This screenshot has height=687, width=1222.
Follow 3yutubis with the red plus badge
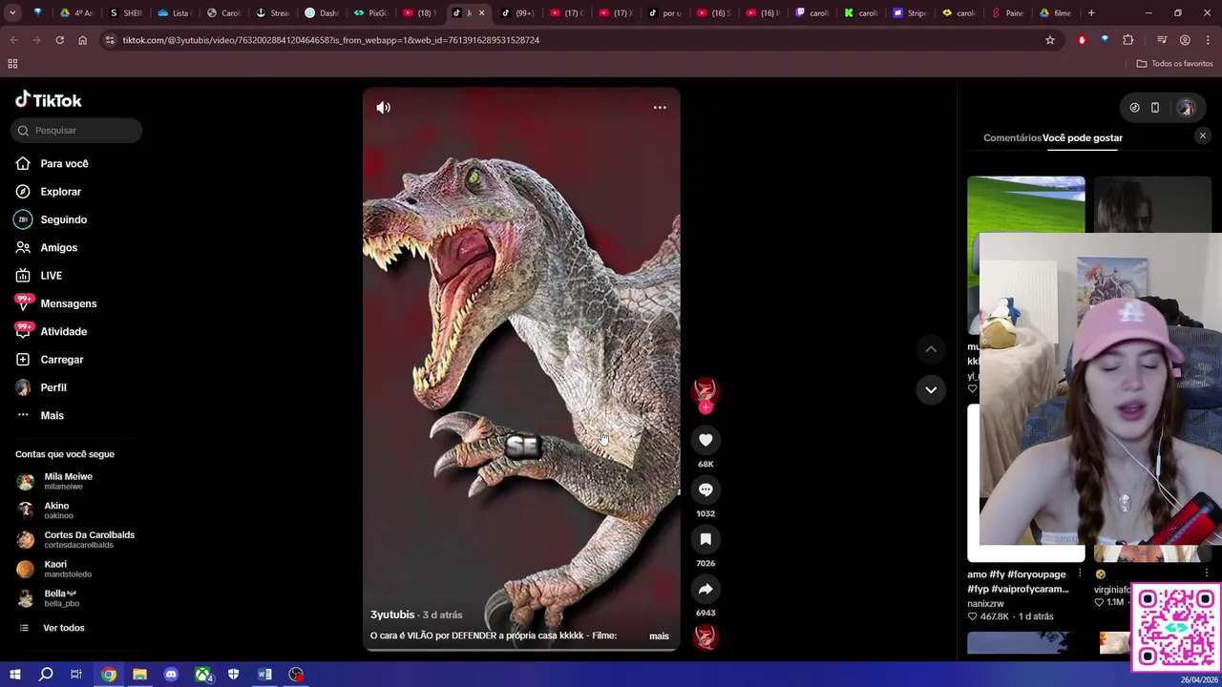pyautogui.click(x=706, y=408)
